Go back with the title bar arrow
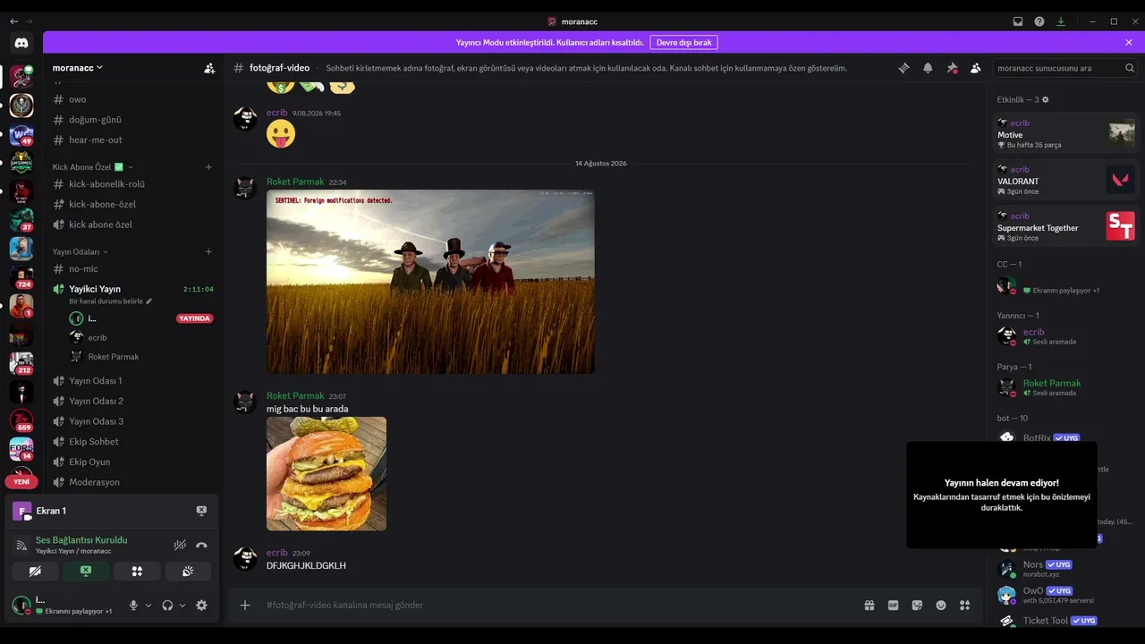The image size is (1145, 644). 13,21
